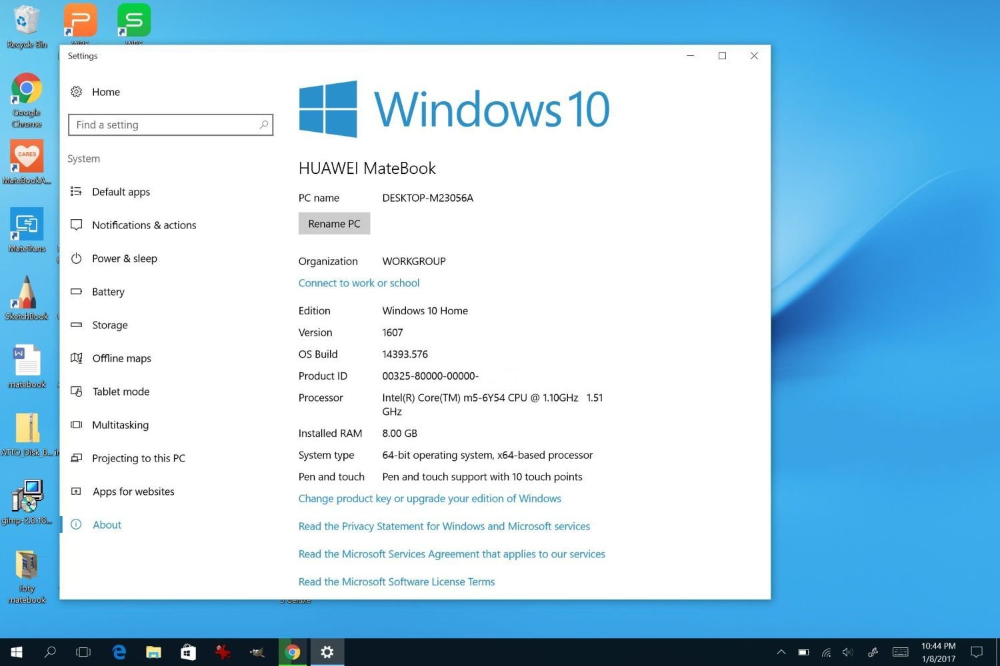Focus the Find a setting search box
1000x666 pixels.
[171, 125]
